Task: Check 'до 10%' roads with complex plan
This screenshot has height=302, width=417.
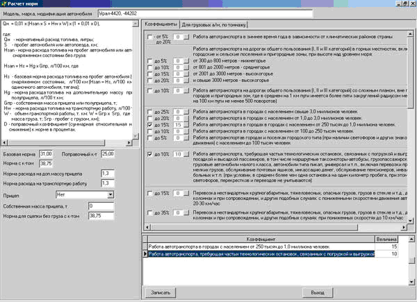Action: (150, 91)
